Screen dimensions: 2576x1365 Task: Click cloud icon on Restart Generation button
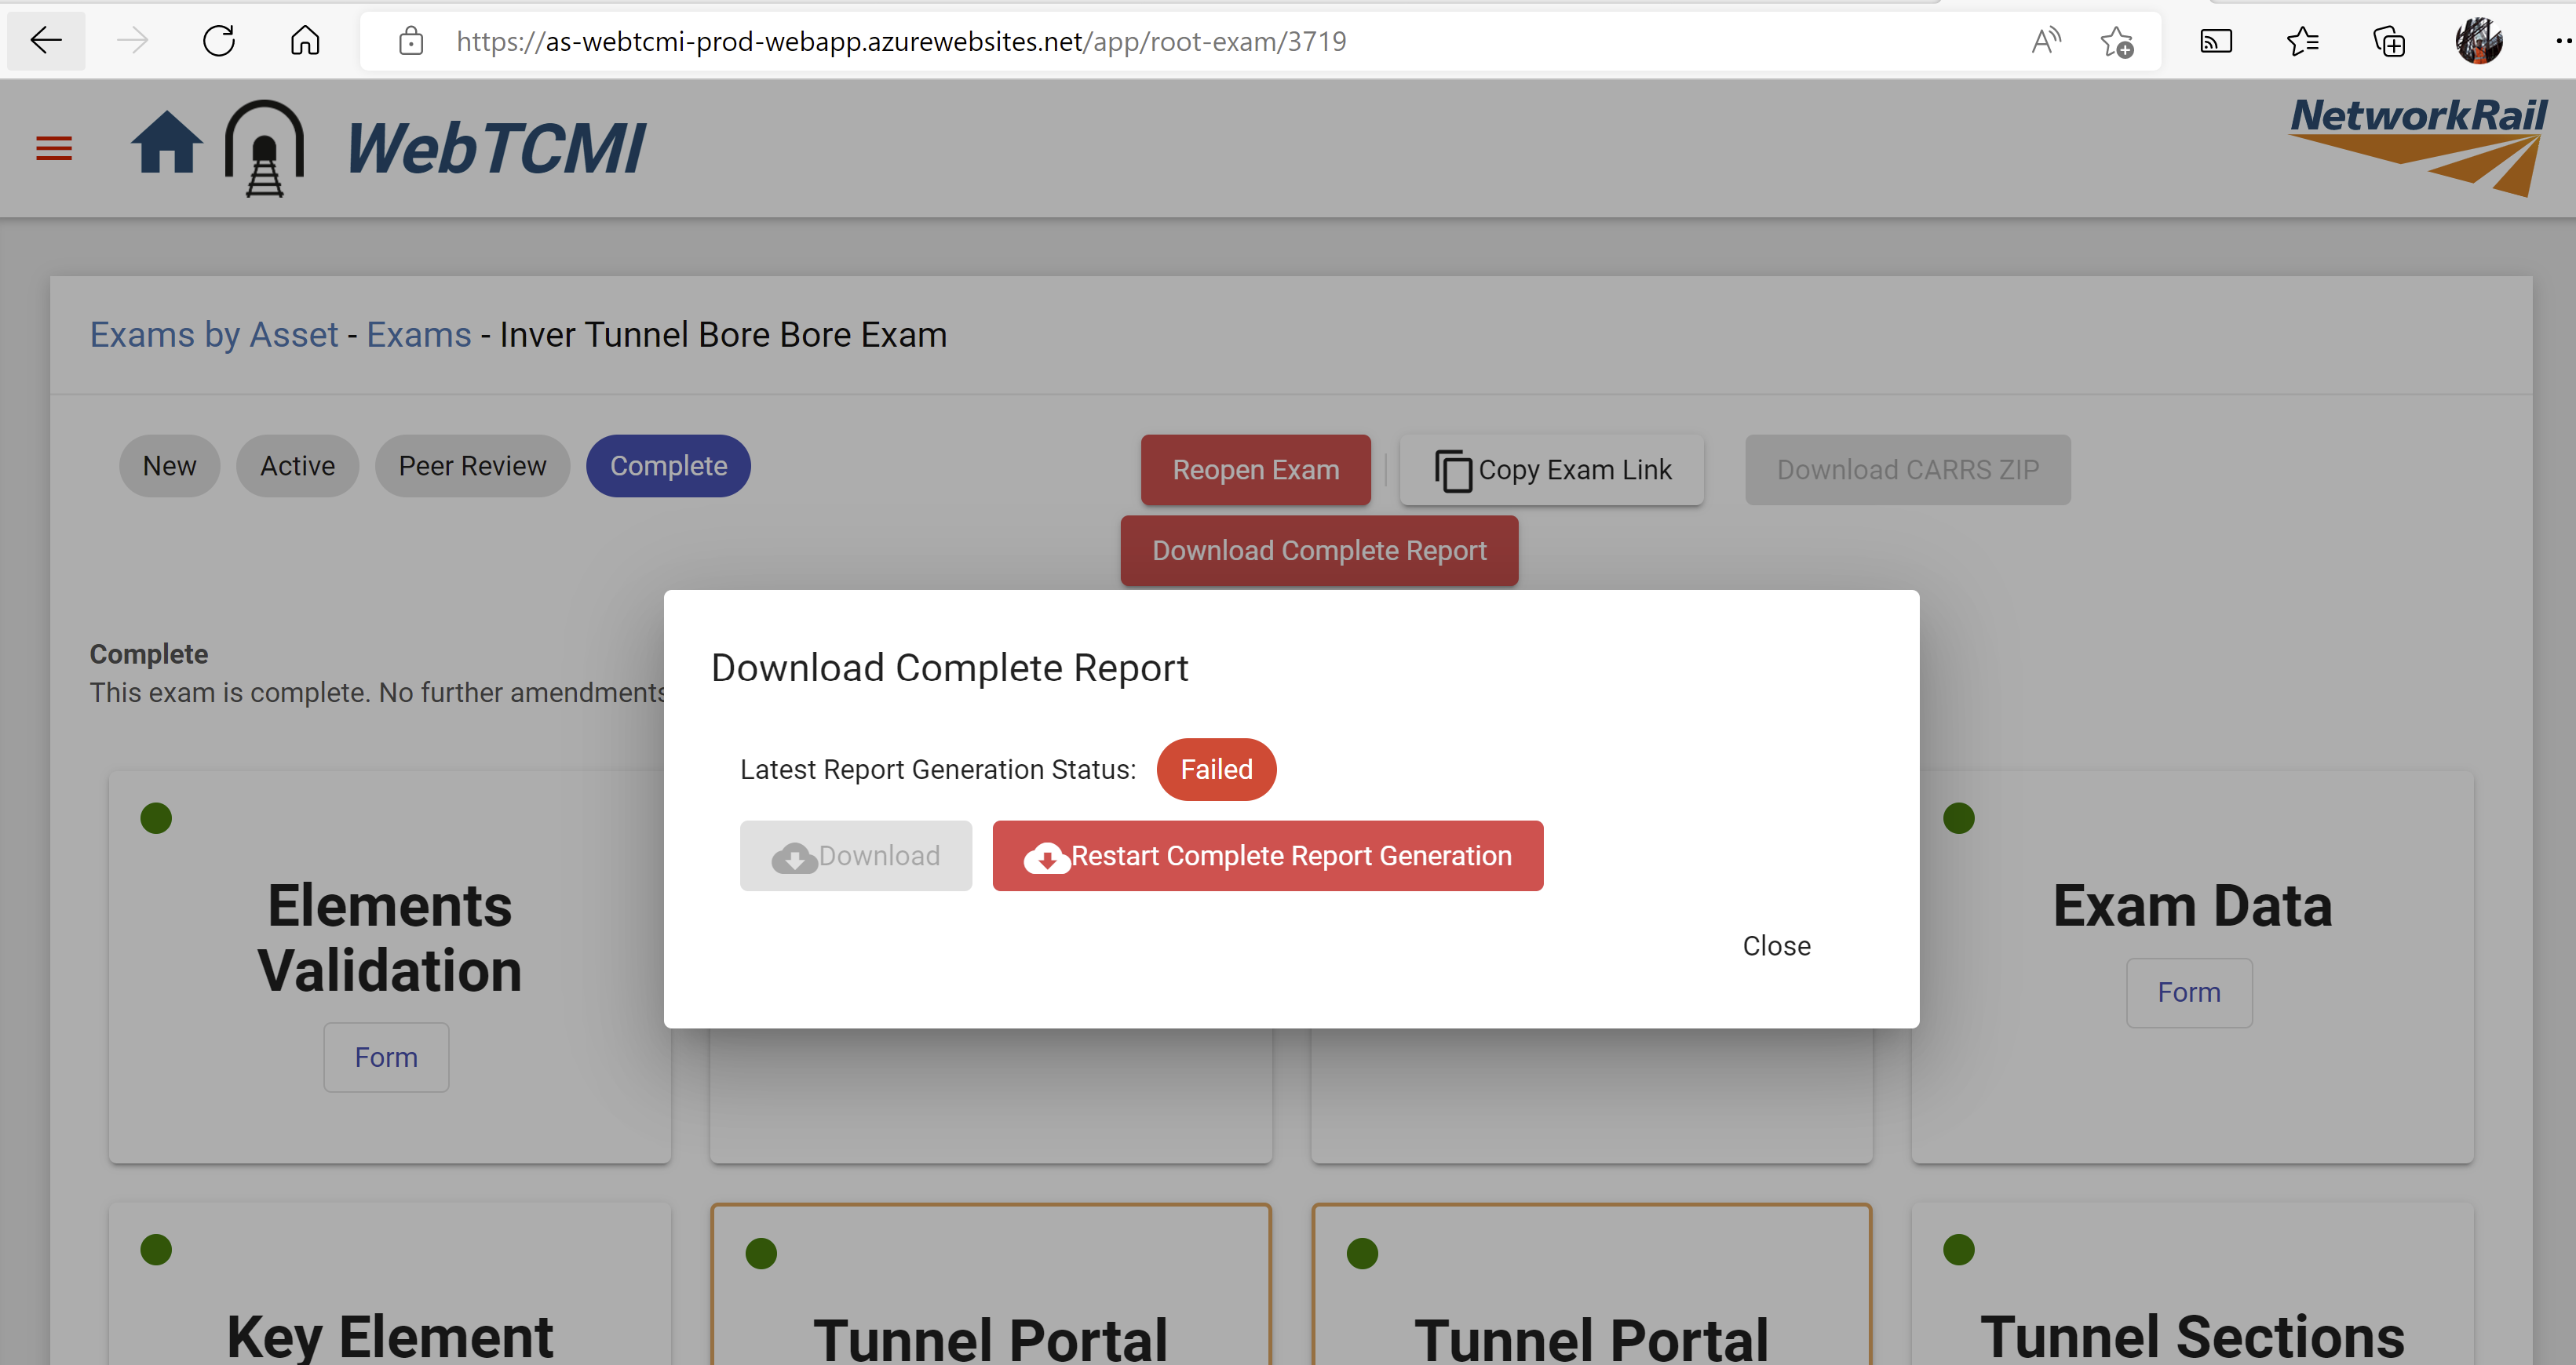pyautogui.click(x=1046, y=857)
